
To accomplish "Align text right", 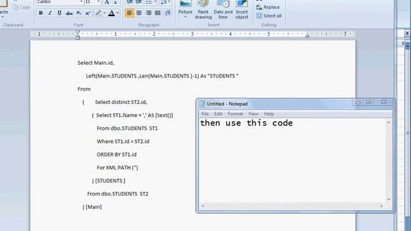I will coord(148,13).
